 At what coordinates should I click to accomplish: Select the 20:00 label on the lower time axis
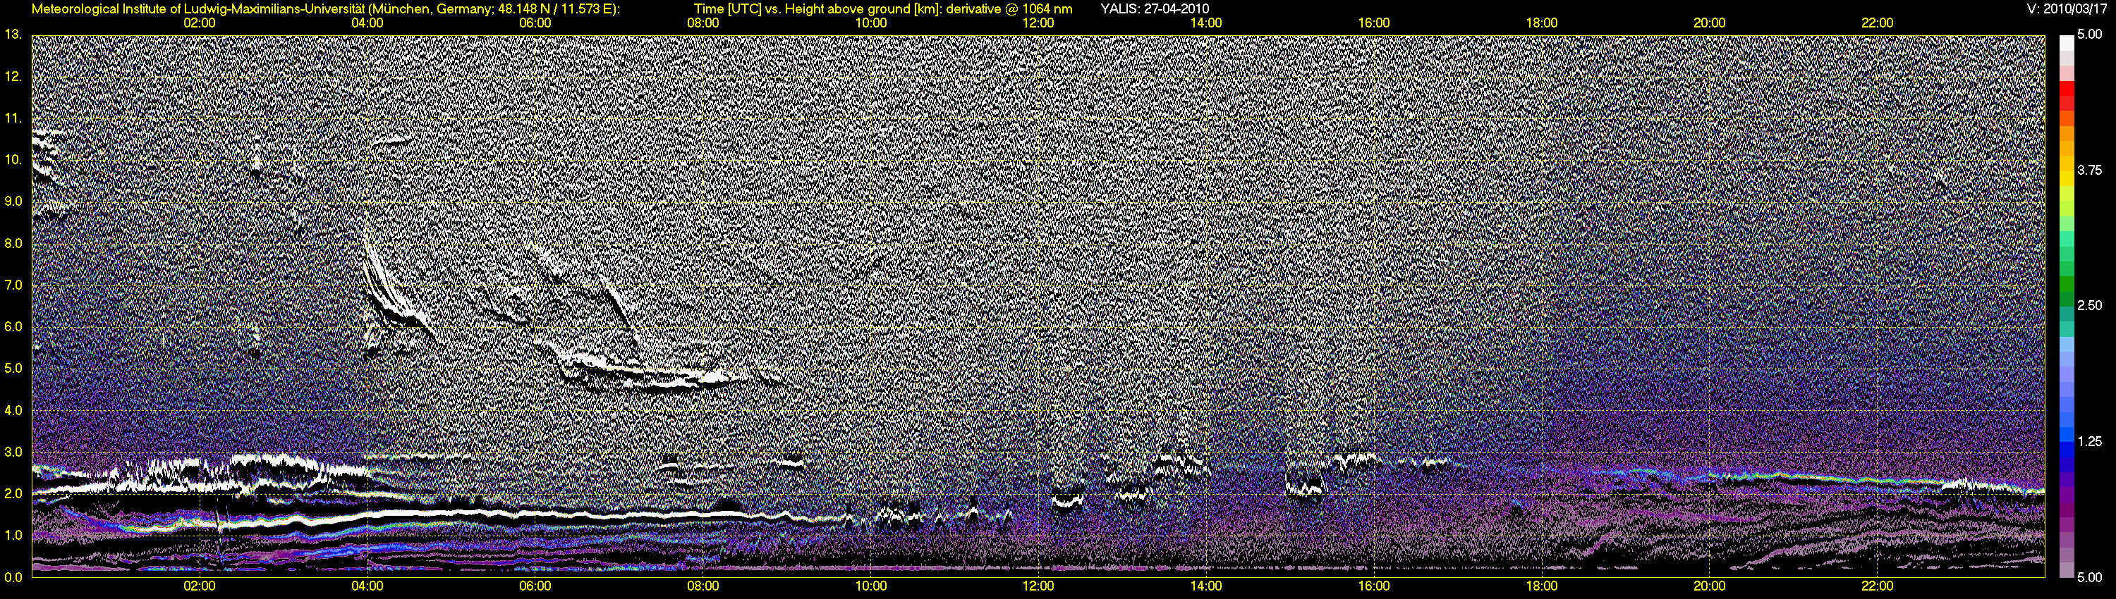(x=1710, y=586)
